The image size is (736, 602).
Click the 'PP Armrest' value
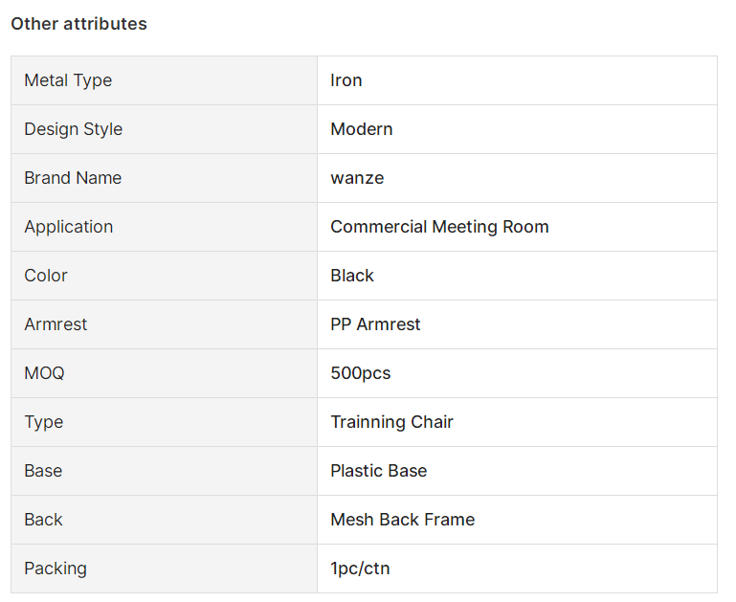375,324
